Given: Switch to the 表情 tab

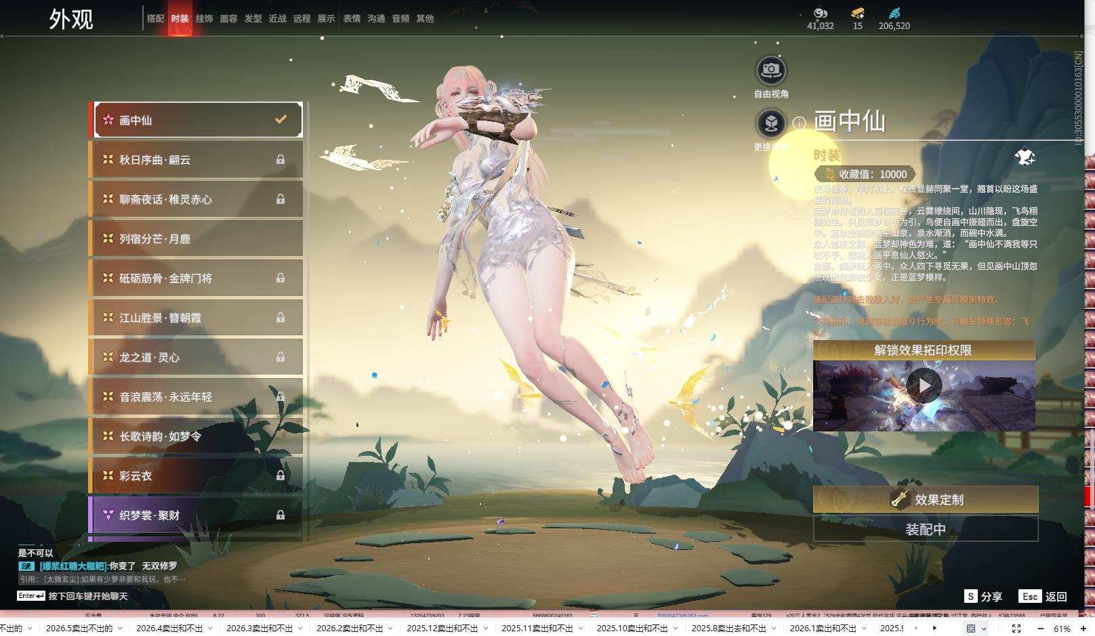Looking at the screenshot, I should pos(352,18).
